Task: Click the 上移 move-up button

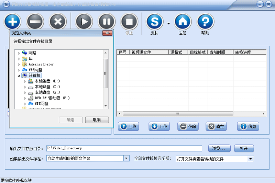Action: 128,126
